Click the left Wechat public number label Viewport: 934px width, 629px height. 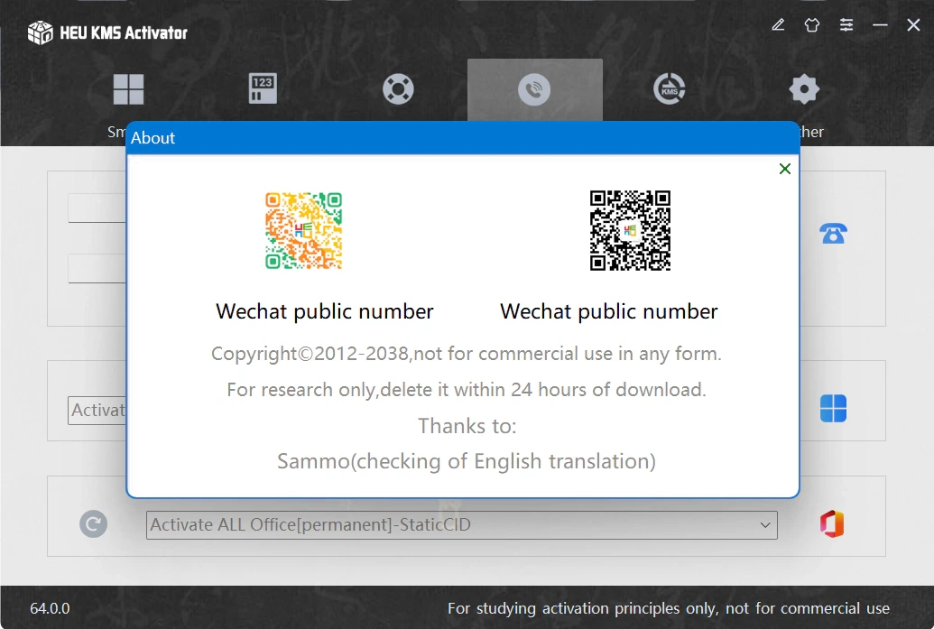(325, 311)
